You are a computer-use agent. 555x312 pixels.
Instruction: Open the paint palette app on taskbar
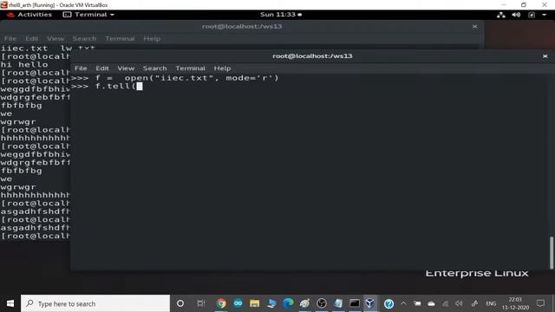pyautogui.click(x=304, y=303)
